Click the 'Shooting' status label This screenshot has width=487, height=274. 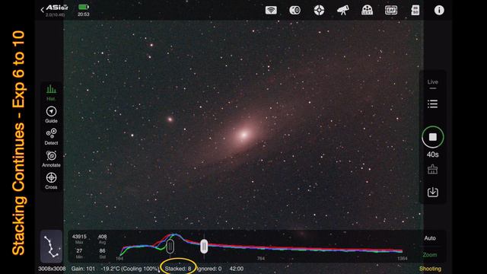[430, 269]
